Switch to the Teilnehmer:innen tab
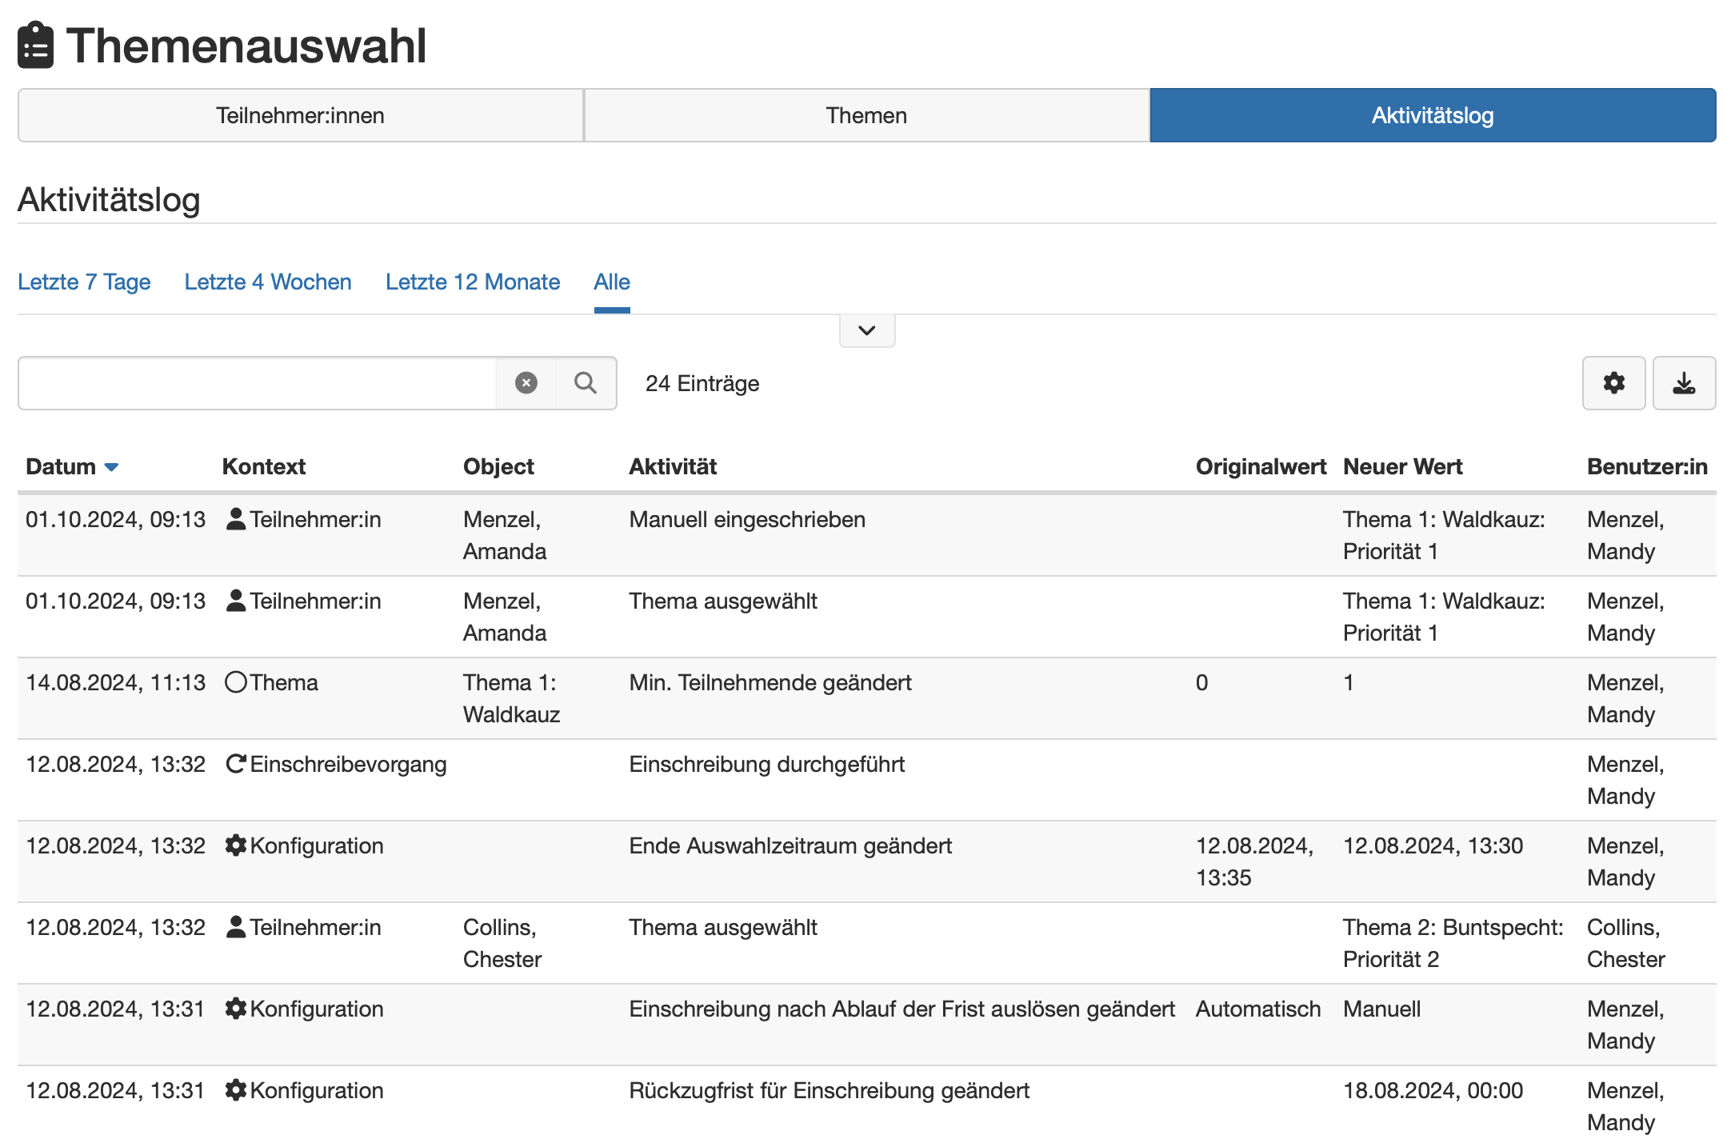 click(300, 115)
